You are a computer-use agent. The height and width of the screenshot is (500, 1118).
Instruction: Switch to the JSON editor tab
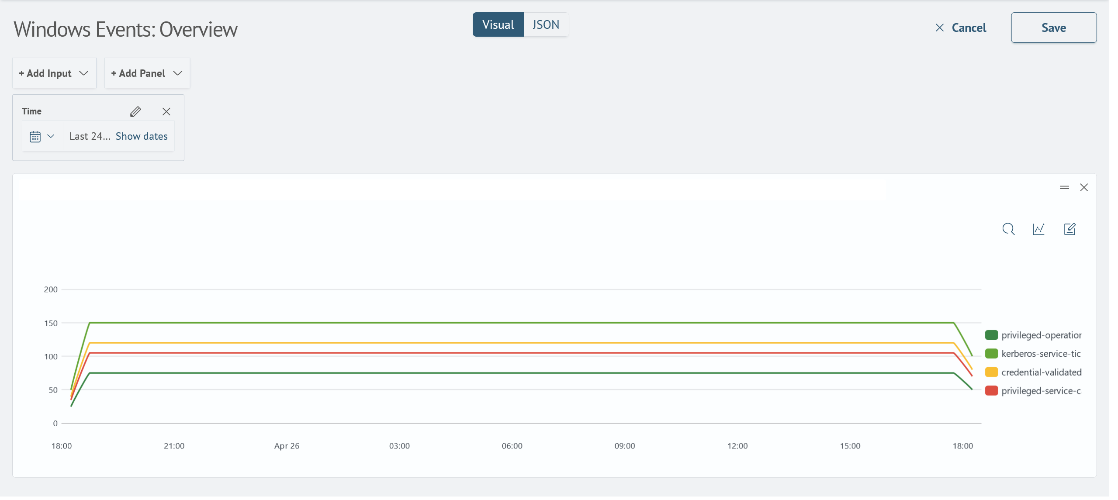(546, 25)
